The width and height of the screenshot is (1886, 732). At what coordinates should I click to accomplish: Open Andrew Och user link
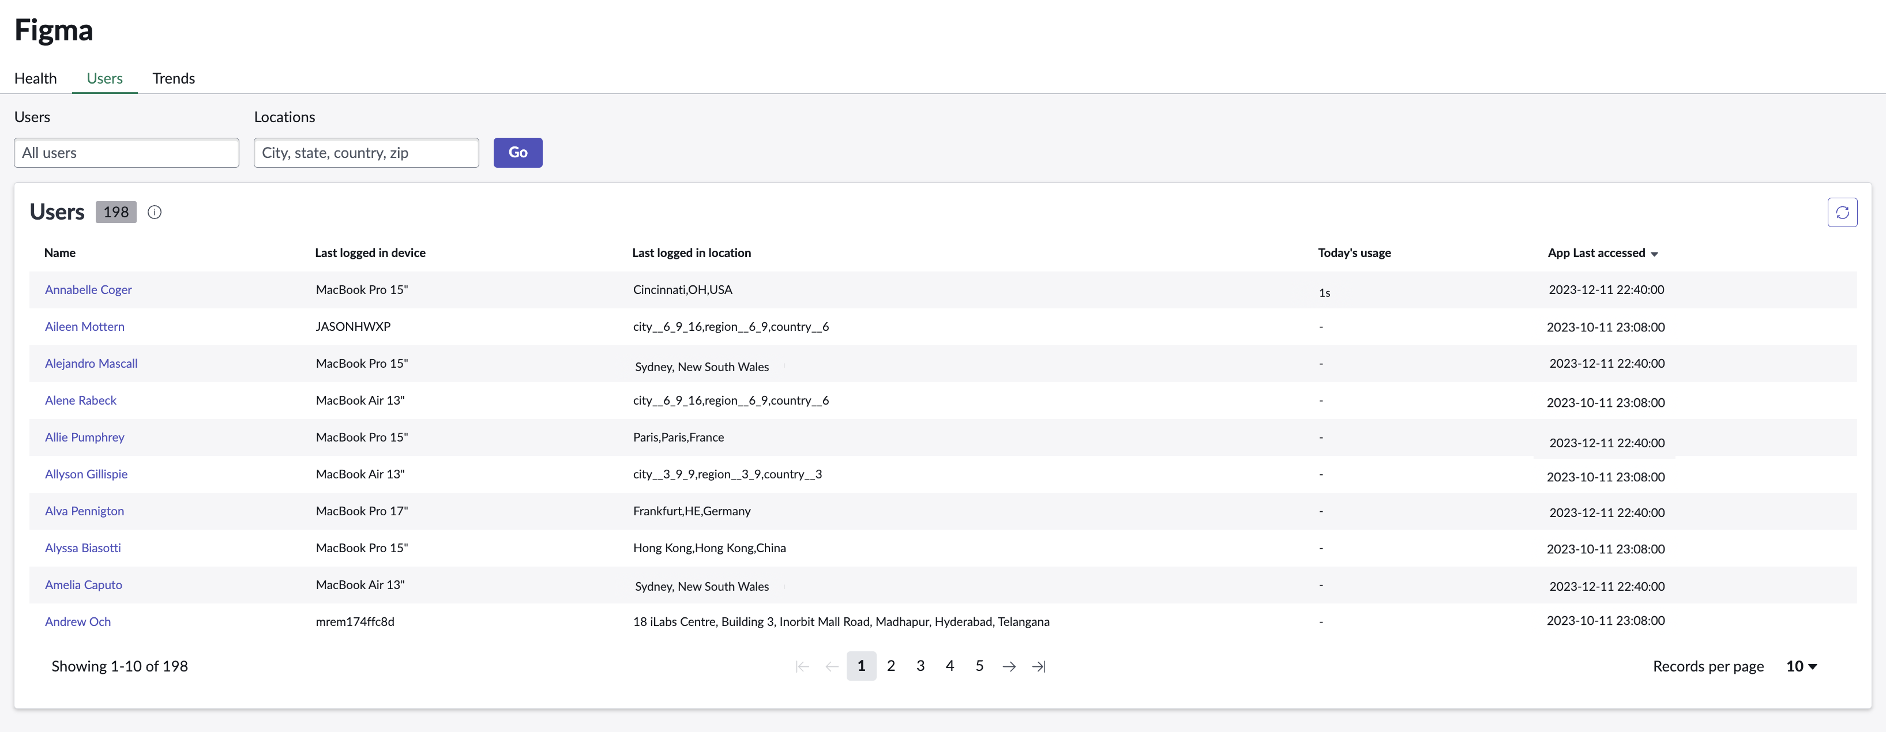click(78, 621)
